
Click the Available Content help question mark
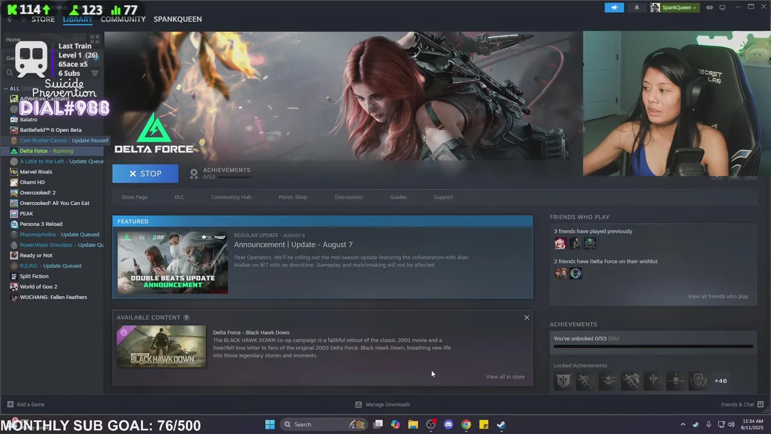(186, 318)
